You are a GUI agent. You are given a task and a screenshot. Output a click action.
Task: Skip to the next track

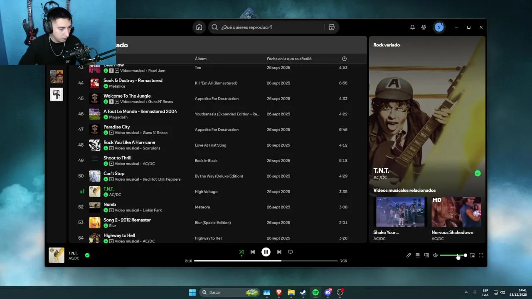click(x=279, y=252)
